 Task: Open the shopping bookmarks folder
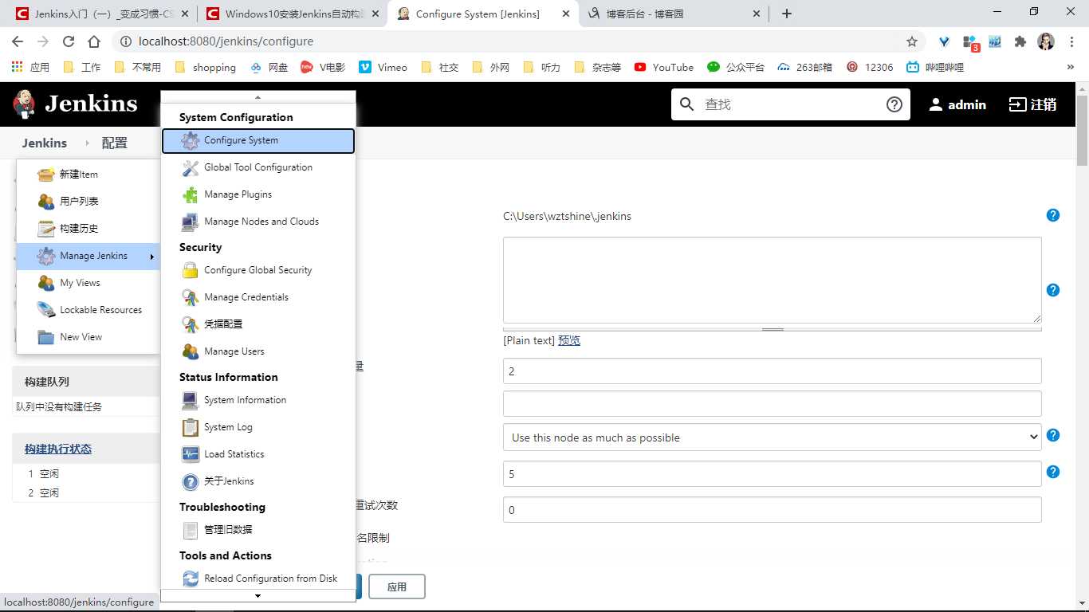pyautogui.click(x=205, y=68)
